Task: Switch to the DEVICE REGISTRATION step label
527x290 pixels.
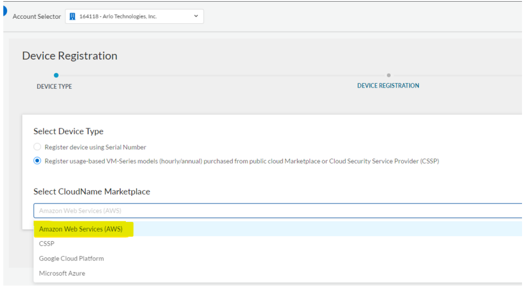Action: click(x=388, y=86)
